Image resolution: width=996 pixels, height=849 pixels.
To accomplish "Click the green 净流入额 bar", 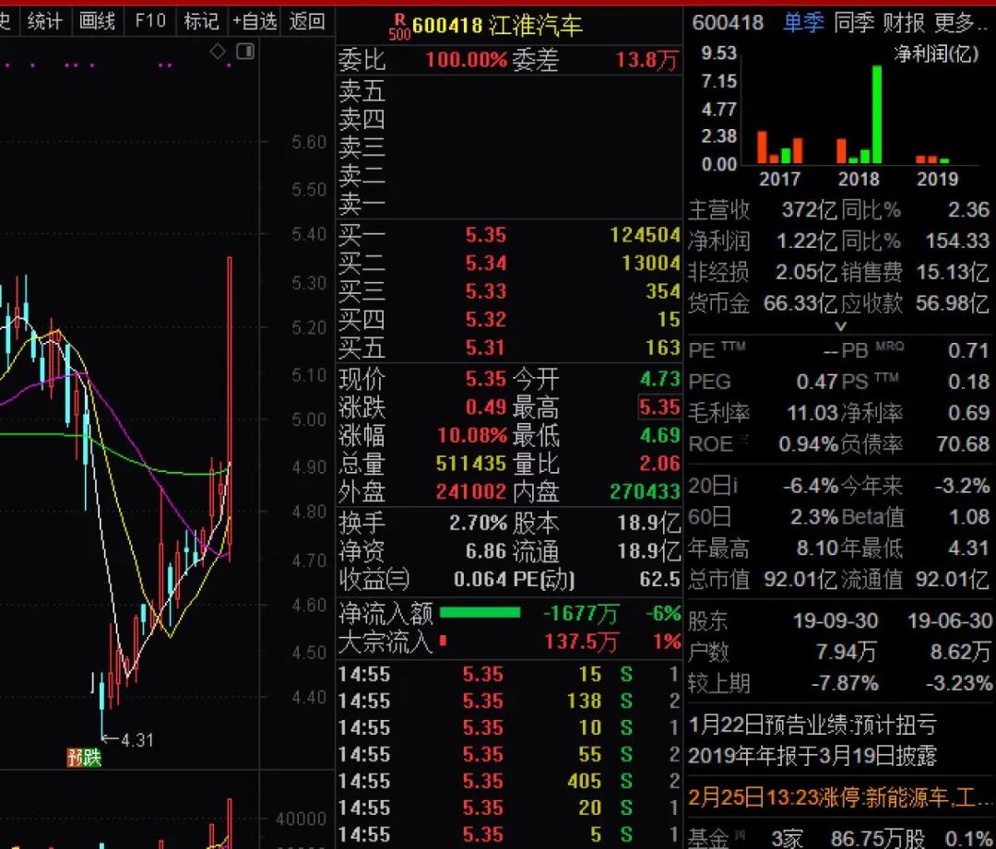I will pyautogui.click(x=480, y=613).
